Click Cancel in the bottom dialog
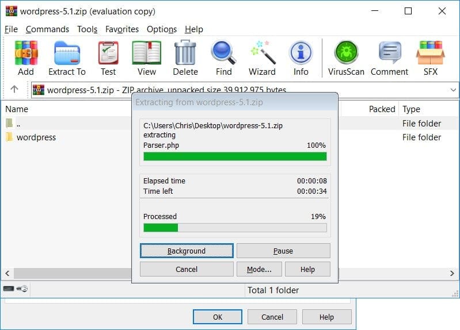Image resolution: width=460 pixels, height=330 pixels. pos(272,317)
